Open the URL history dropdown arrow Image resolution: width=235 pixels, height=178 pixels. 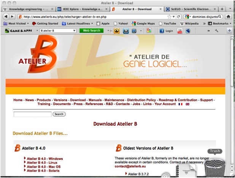[x=173, y=17]
